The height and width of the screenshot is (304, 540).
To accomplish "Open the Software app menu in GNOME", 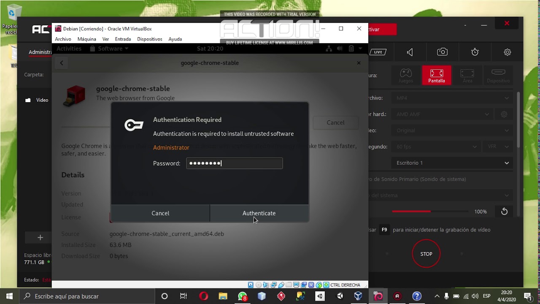I will coord(109,49).
